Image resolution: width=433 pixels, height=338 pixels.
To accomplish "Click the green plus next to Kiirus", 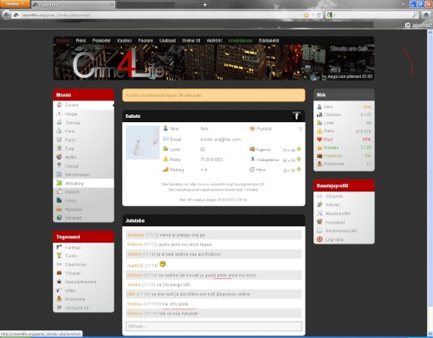I will click(x=299, y=169).
